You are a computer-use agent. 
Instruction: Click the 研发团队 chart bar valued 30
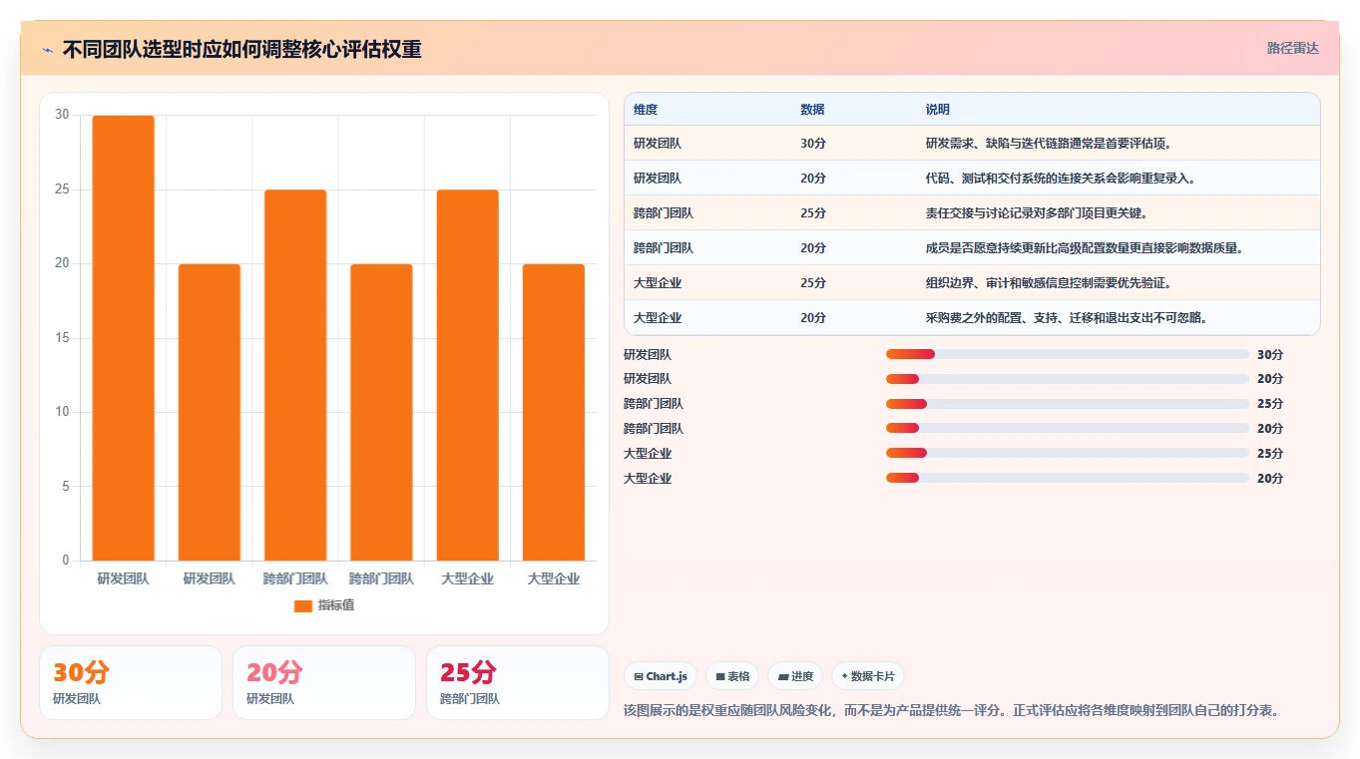pyautogui.click(x=124, y=338)
